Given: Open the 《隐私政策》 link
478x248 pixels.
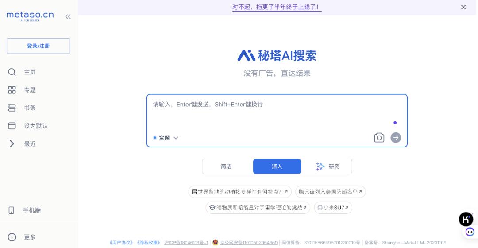Looking at the screenshot, I should pyautogui.click(x=148, y=243).
